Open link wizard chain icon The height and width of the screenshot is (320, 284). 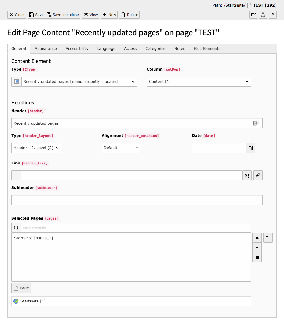tap(258, 175)
